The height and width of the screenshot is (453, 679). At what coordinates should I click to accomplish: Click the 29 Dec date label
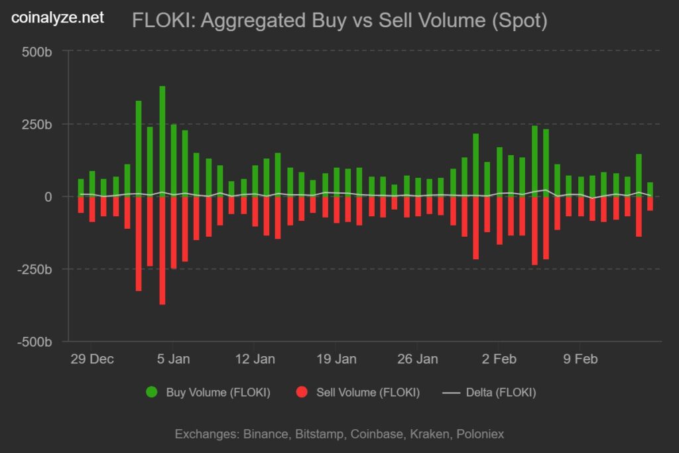(x=92, y=359)
